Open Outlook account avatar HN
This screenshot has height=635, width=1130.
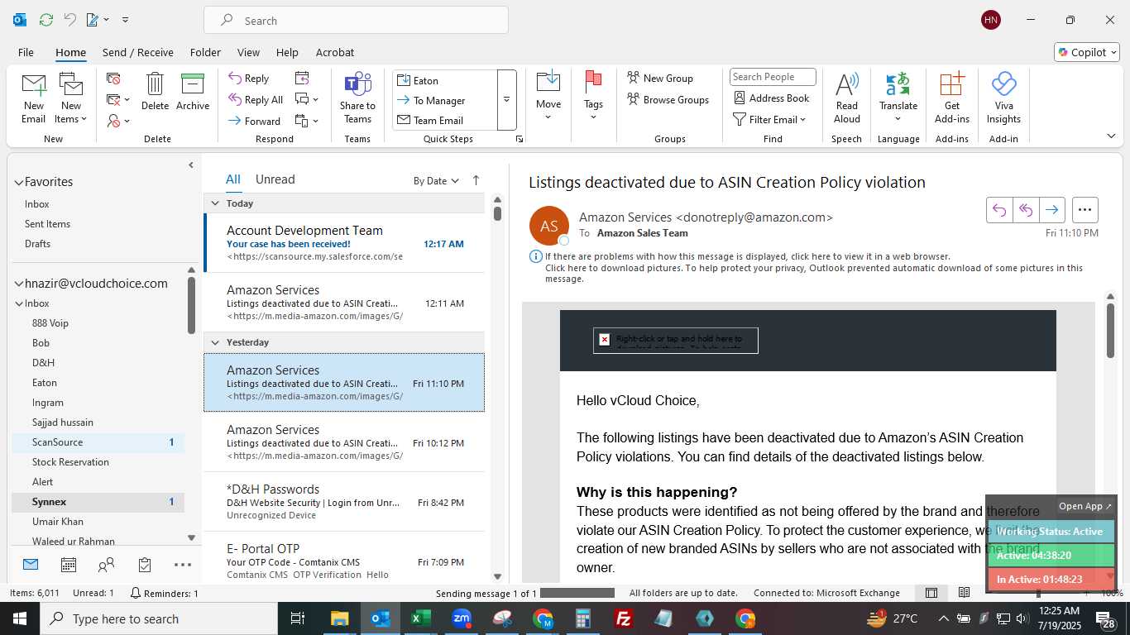tap(991, 20)
